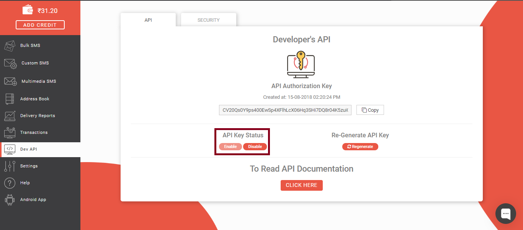Screen dimensions: 523x230
Task: Click the API Key Status label
Action: (243, 135)
